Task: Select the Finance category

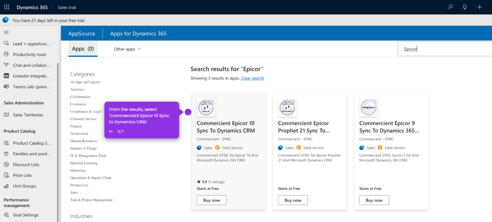Action: point(76,126)
